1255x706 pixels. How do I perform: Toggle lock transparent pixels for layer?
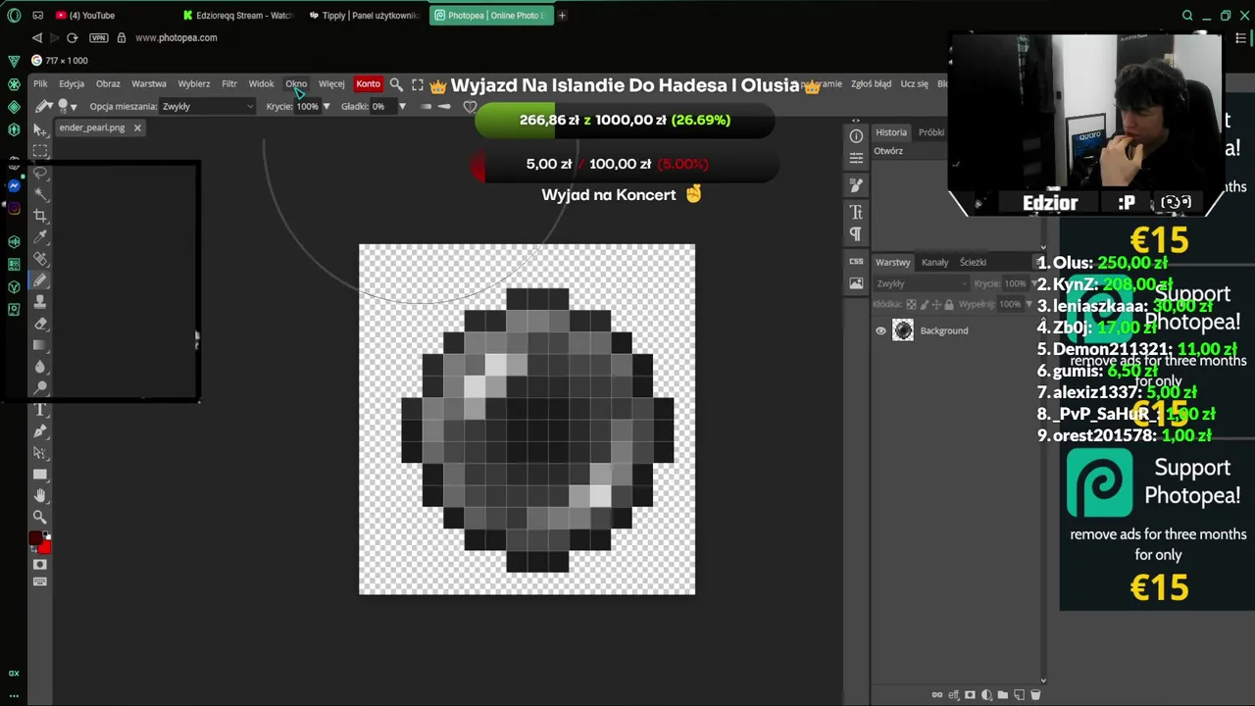(x=911, y=304)
